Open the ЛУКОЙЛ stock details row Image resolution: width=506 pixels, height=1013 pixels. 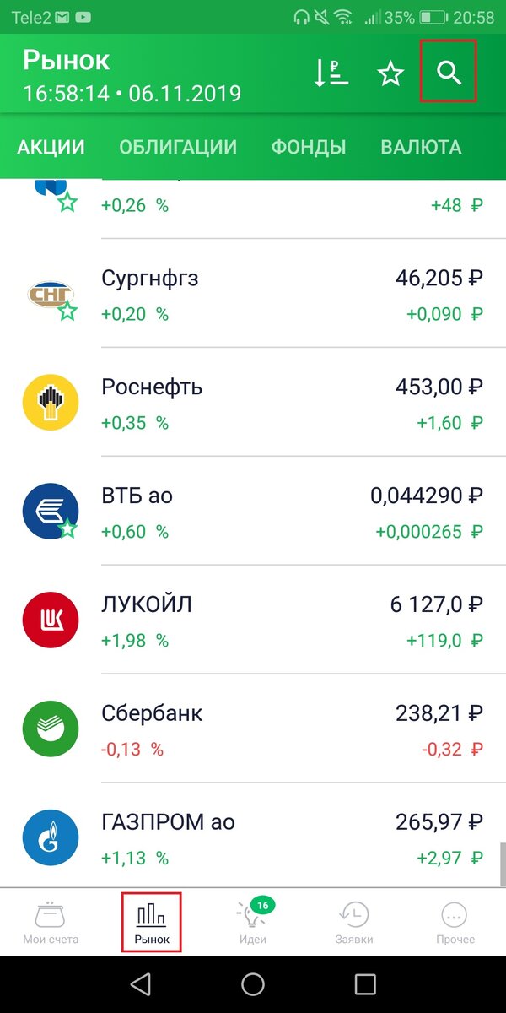(253, 620)
